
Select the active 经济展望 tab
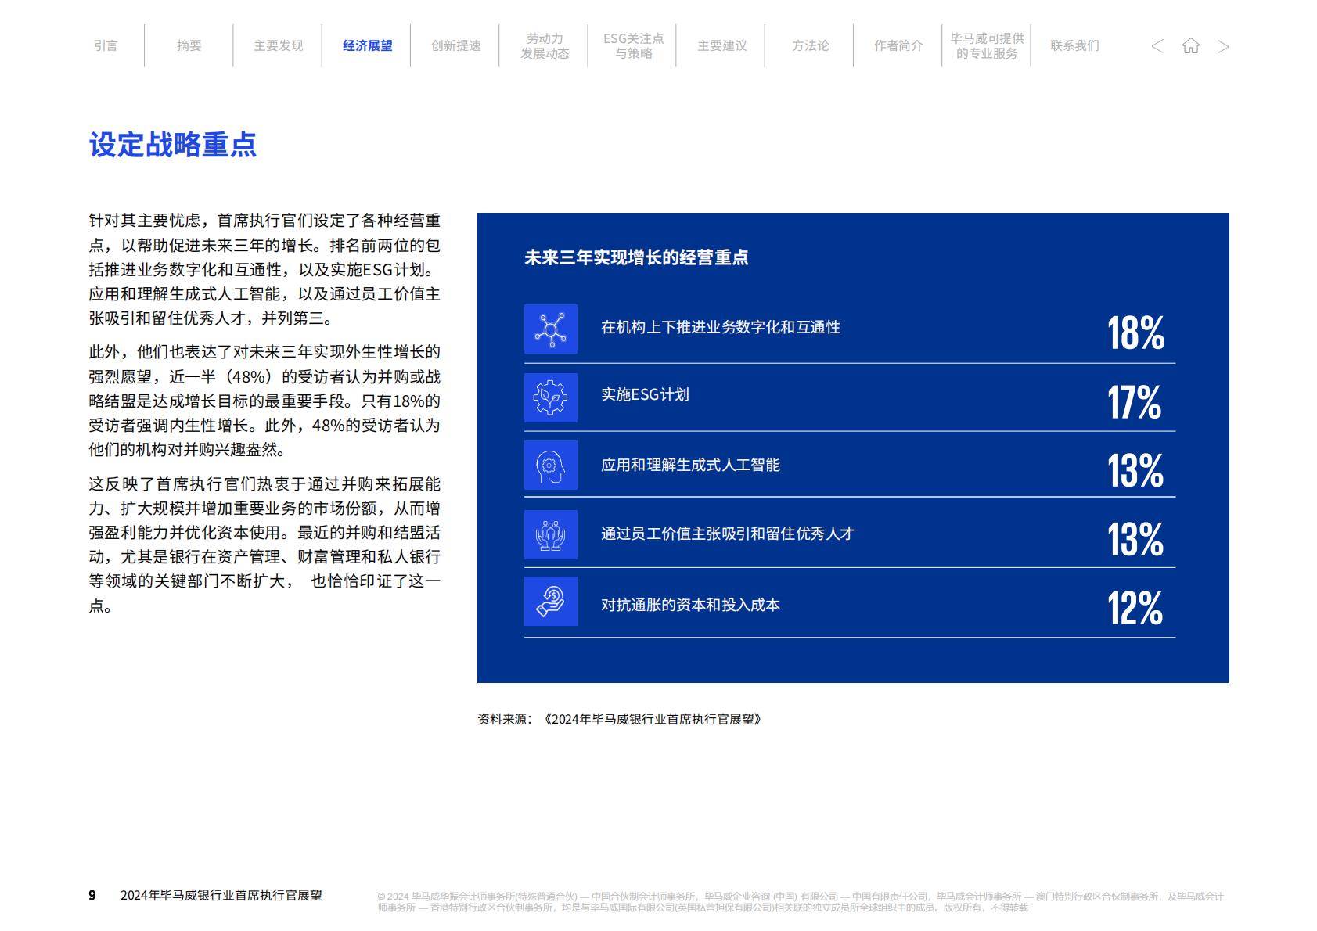click(368, 45)
